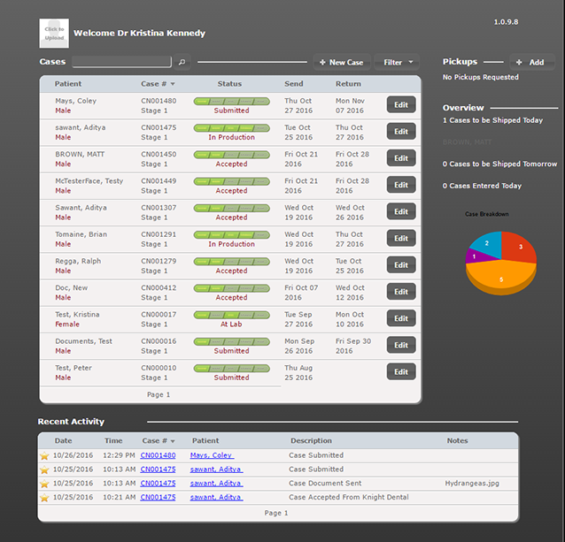
Task: Click the star icon for 10:21 AM activity
Action: [x=44, y=498]
